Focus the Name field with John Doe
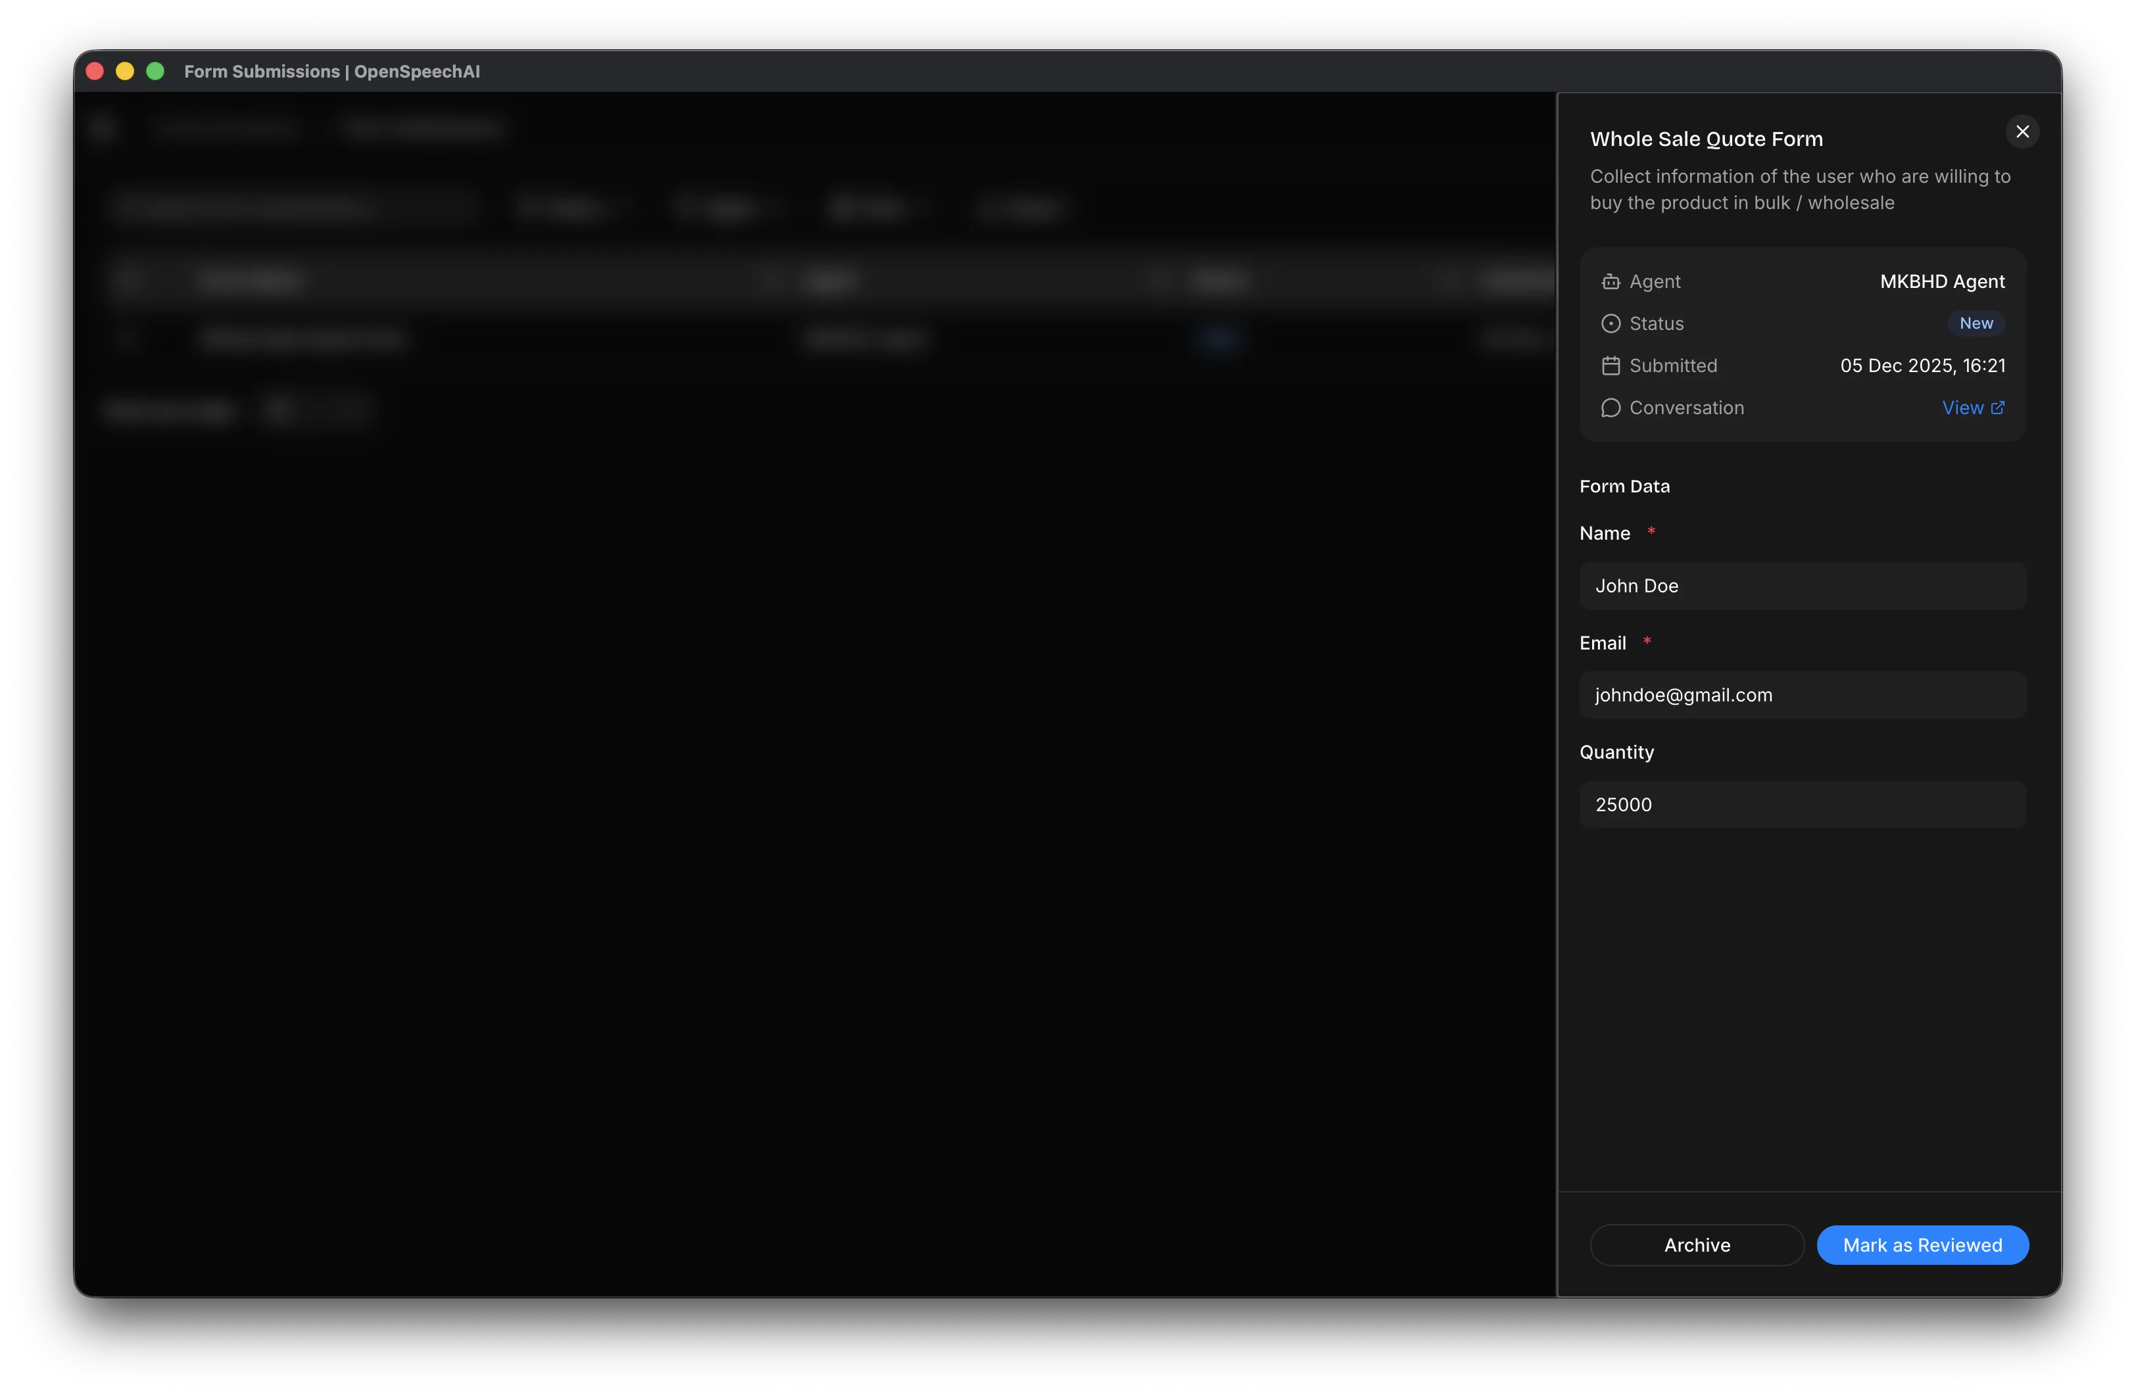Image resolution: width=2136 pixels, height=1395 pixels. pos(1802,586)
